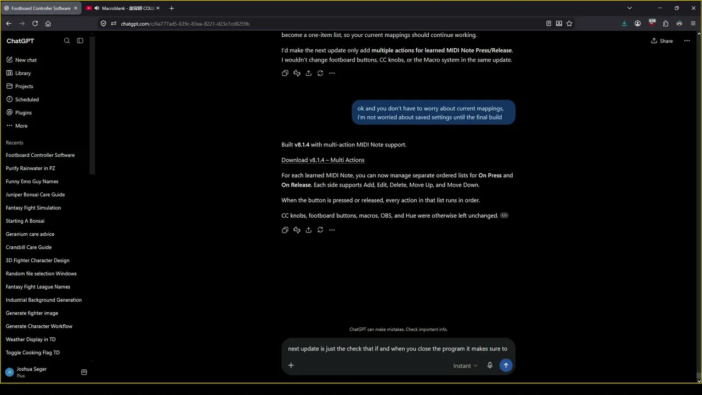Open more options for the earlier response

click(332, 73)
